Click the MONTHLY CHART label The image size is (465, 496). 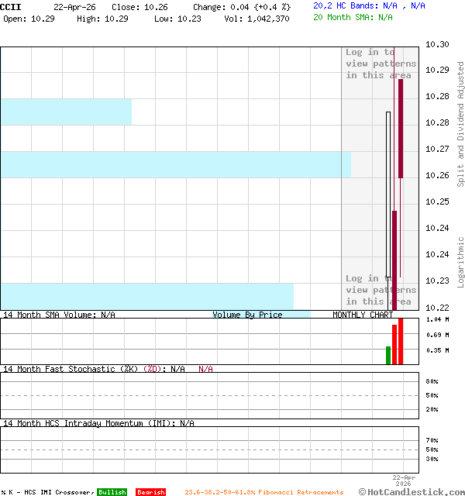(362, 315)
